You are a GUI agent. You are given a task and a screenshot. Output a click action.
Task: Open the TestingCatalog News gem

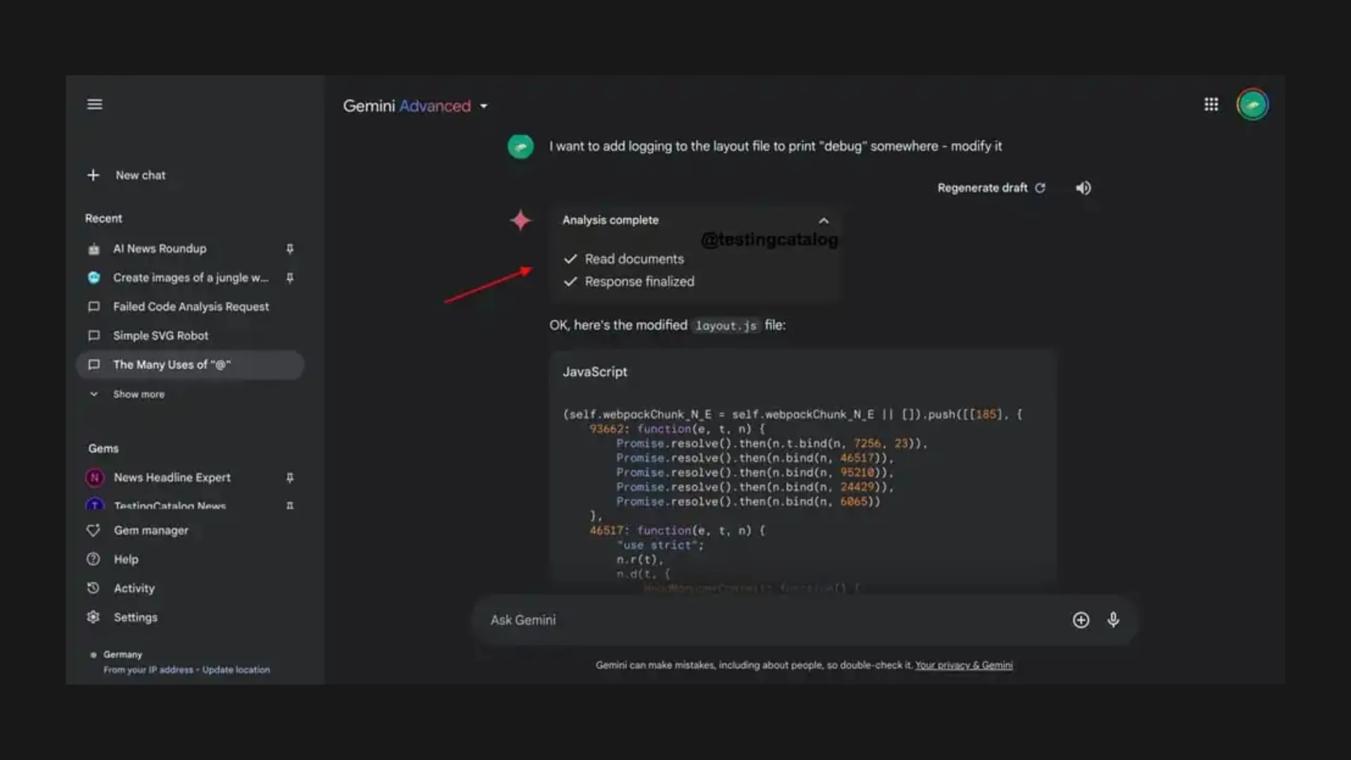point(169,506)
